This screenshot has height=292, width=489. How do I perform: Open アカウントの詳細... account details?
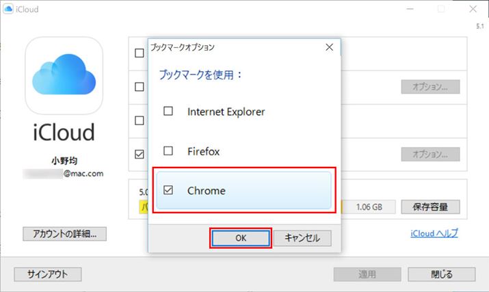(x=64, y=233)
